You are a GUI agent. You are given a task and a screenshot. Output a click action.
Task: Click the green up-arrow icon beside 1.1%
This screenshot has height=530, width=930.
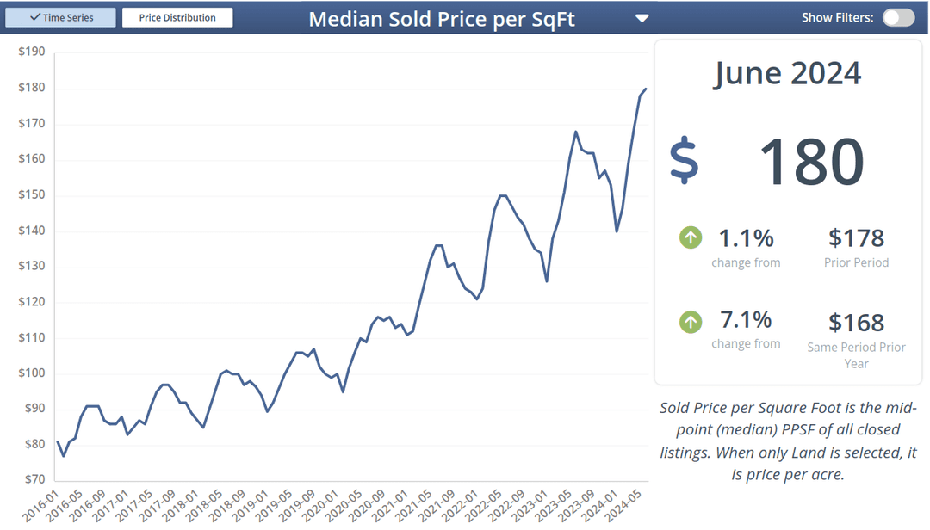[690, 238]
